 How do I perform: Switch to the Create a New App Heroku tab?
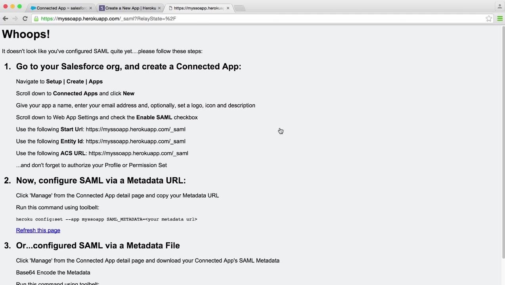[x=130, y=8]
